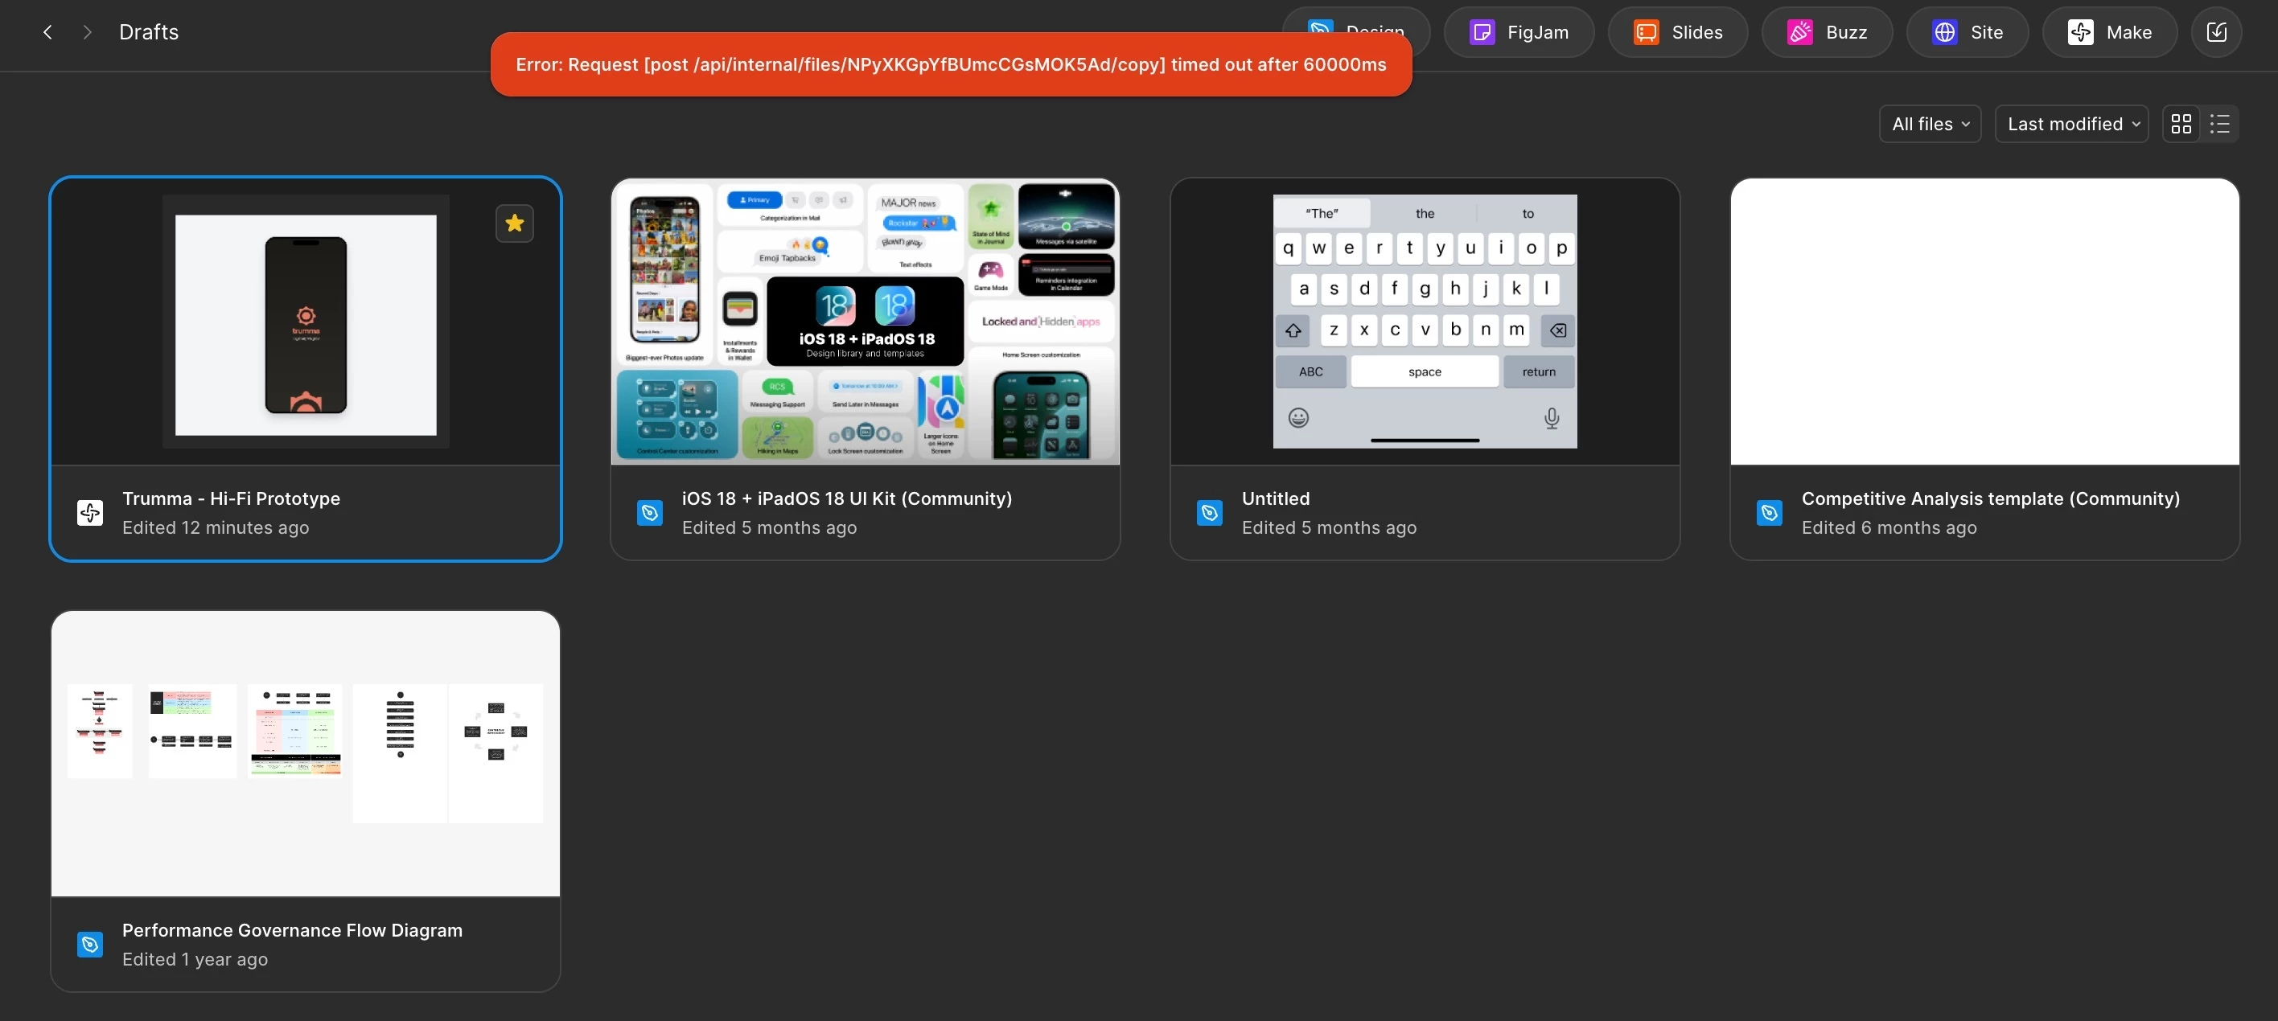Viewport: 2278px width, 1021px height.
Task: Click the Make file icon next to Trumma
Action: point(90,513)
